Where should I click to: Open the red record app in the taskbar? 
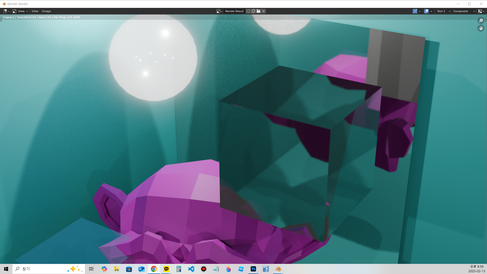coord(203,269)
